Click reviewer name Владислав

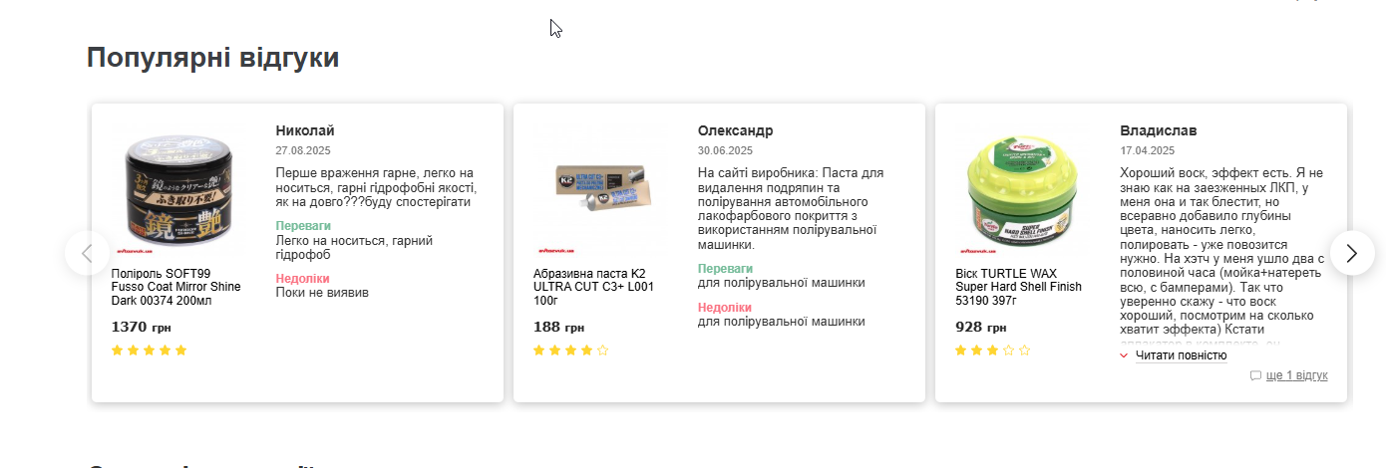[x=1159, y=130]
